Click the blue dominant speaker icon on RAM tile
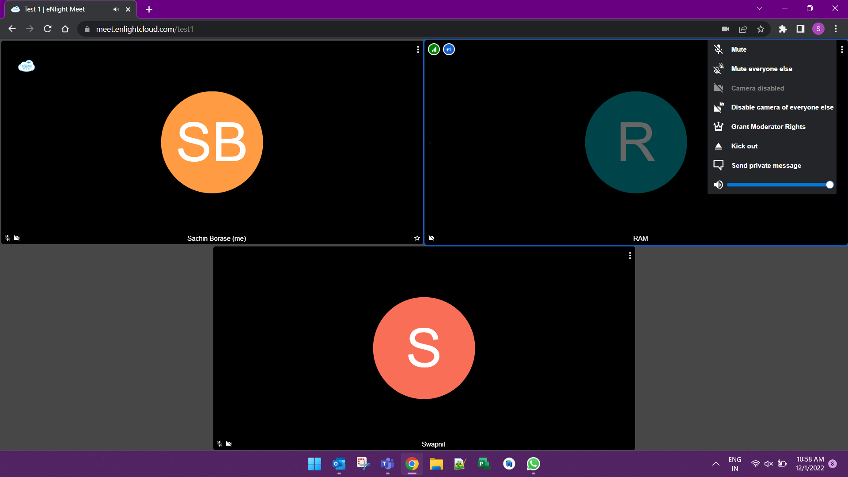The width and height of the screenshot is (848, 477). tap(449, 49)
